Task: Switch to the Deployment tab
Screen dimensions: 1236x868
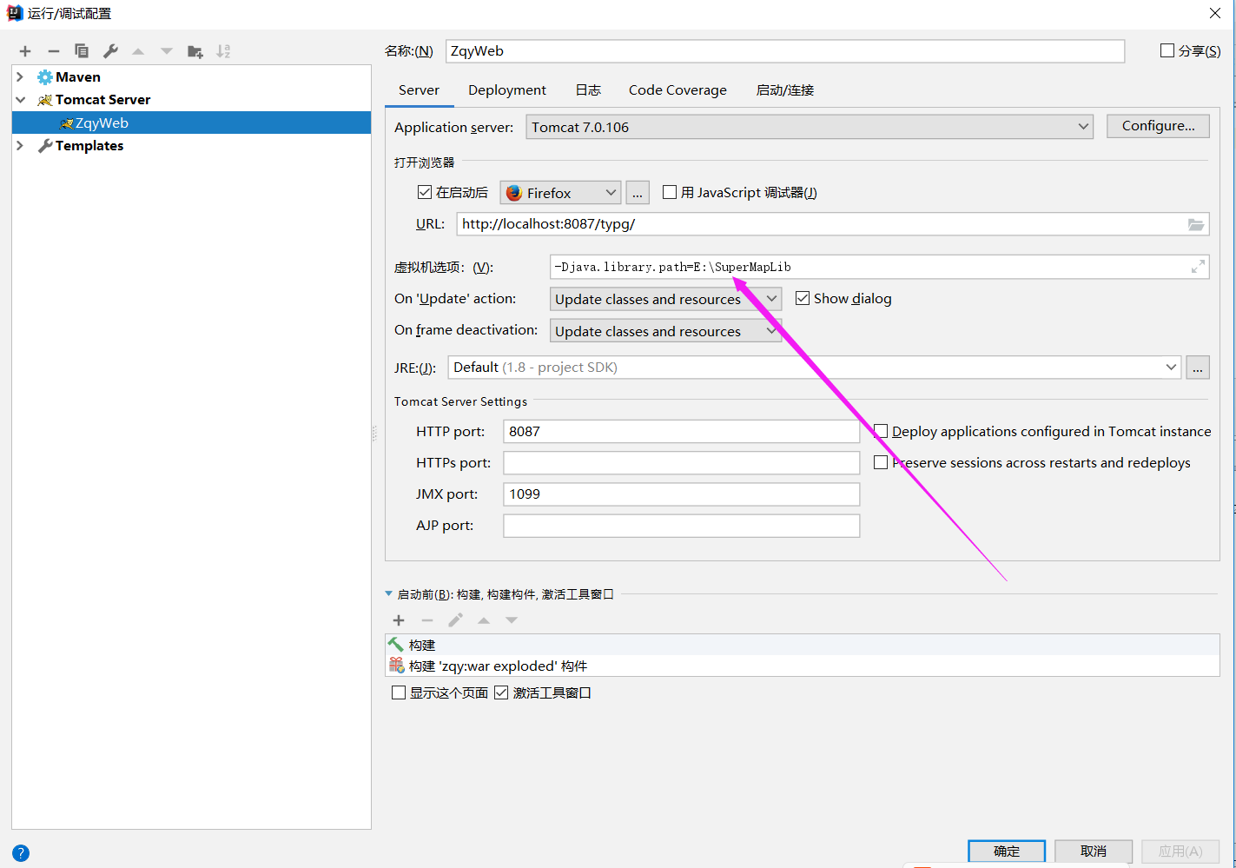Action: pyautogui.click(x=507, y=89)
